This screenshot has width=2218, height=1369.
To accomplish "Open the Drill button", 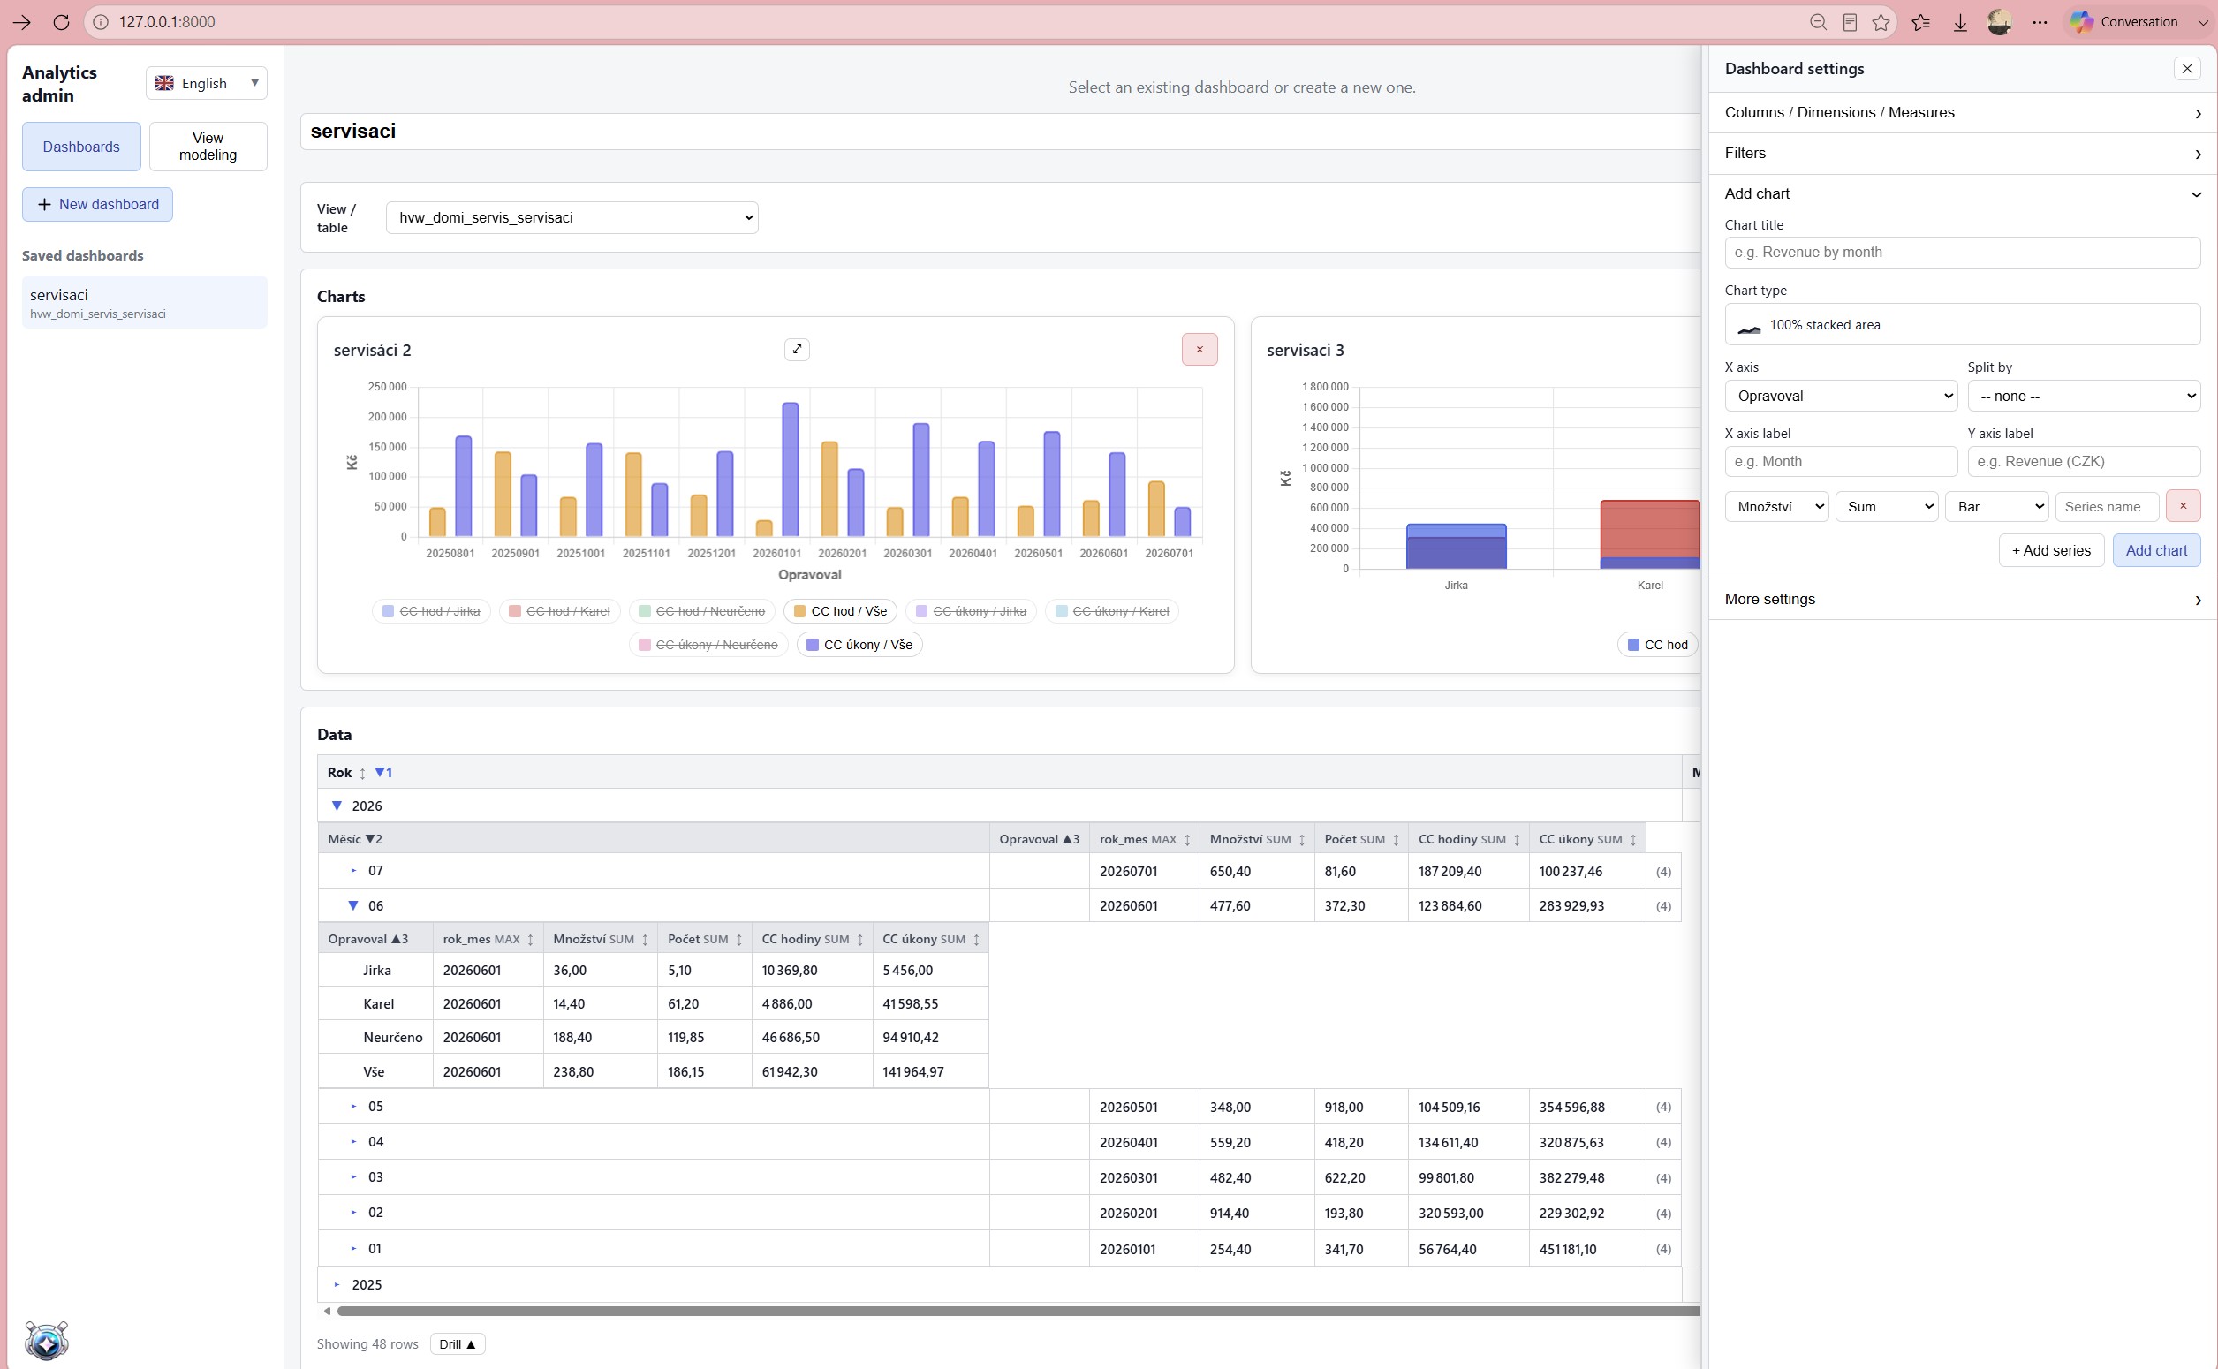I will click(x=458, y=1343).
